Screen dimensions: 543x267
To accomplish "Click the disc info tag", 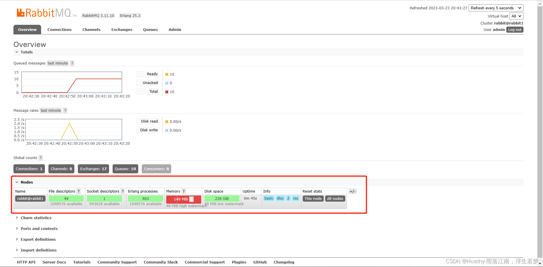I will pyautogui.click(x=280, y=198).
